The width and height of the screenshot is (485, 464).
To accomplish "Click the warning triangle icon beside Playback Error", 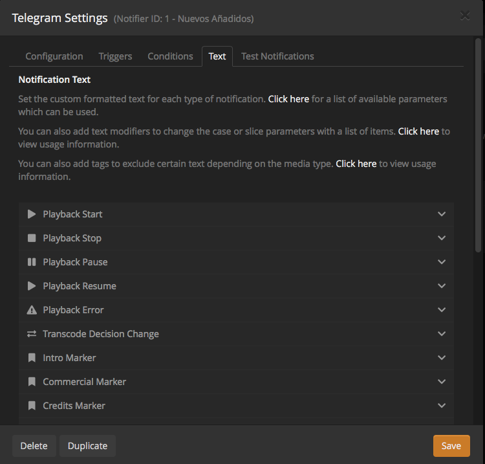I will (32, 310).
